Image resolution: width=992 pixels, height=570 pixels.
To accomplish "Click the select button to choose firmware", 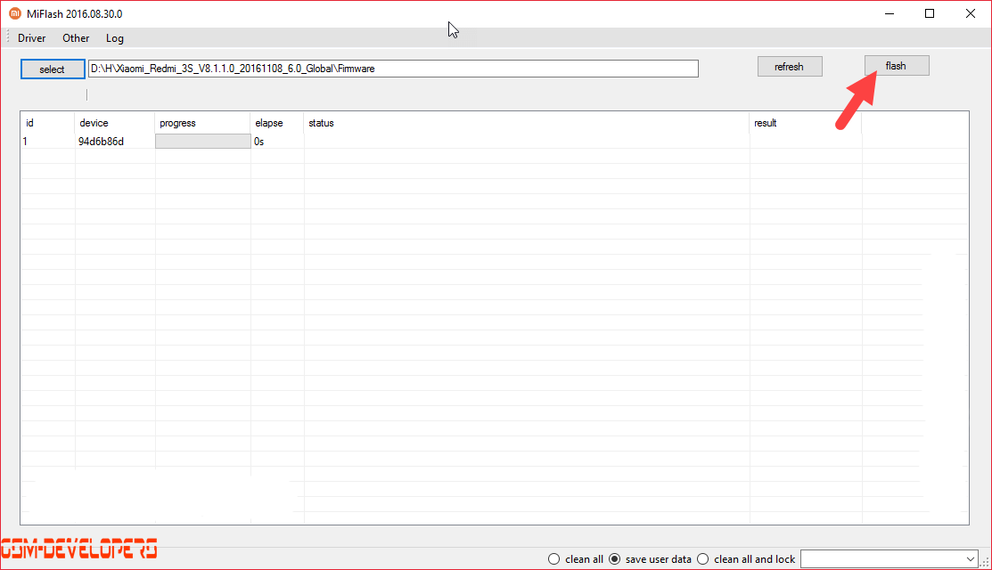I will (53, 69).
